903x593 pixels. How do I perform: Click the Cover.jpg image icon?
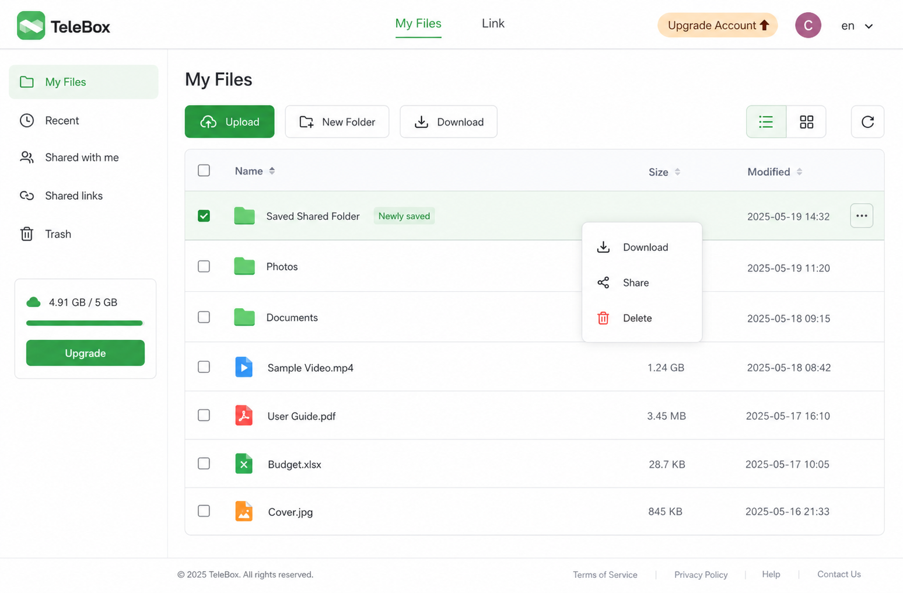(x=244, y=511)
